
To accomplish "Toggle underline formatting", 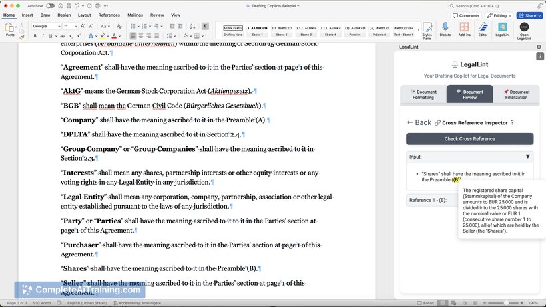I will (51, 36).
